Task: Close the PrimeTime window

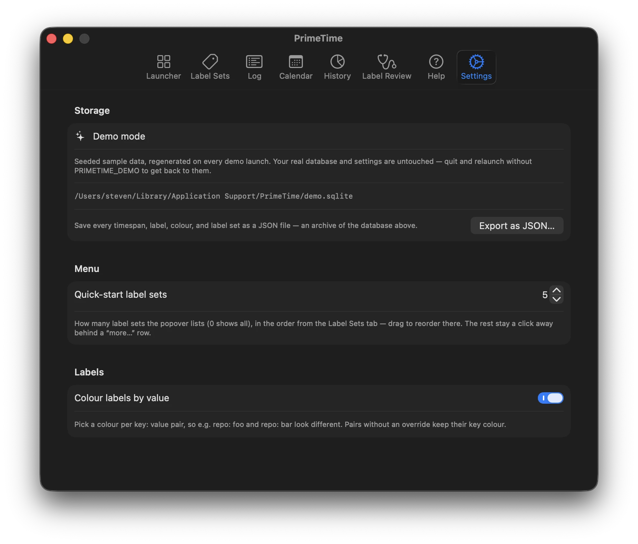Action: pyautogui.click(x=51, y=38)
